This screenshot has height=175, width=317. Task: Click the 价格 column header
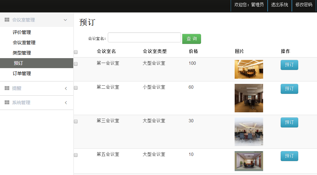pos(193,51)
